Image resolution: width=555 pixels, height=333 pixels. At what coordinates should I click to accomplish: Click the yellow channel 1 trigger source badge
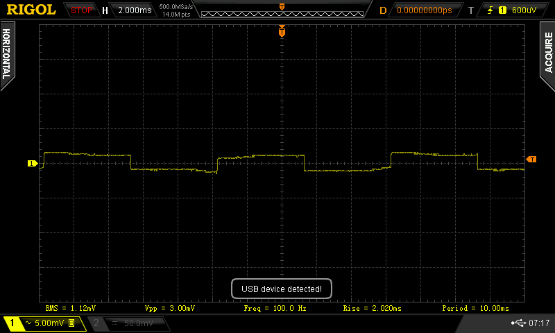click(x=502, y=10)
